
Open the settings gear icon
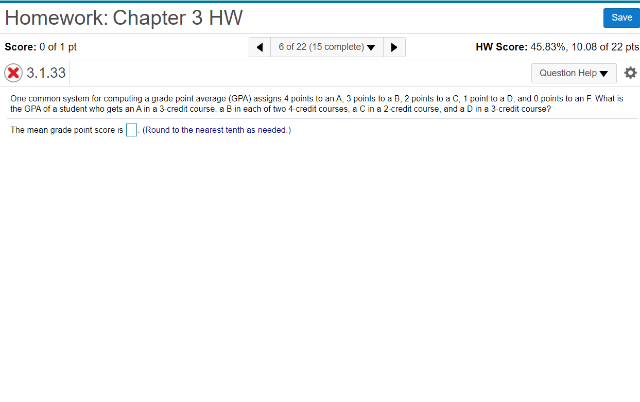[x=630, y=73]
